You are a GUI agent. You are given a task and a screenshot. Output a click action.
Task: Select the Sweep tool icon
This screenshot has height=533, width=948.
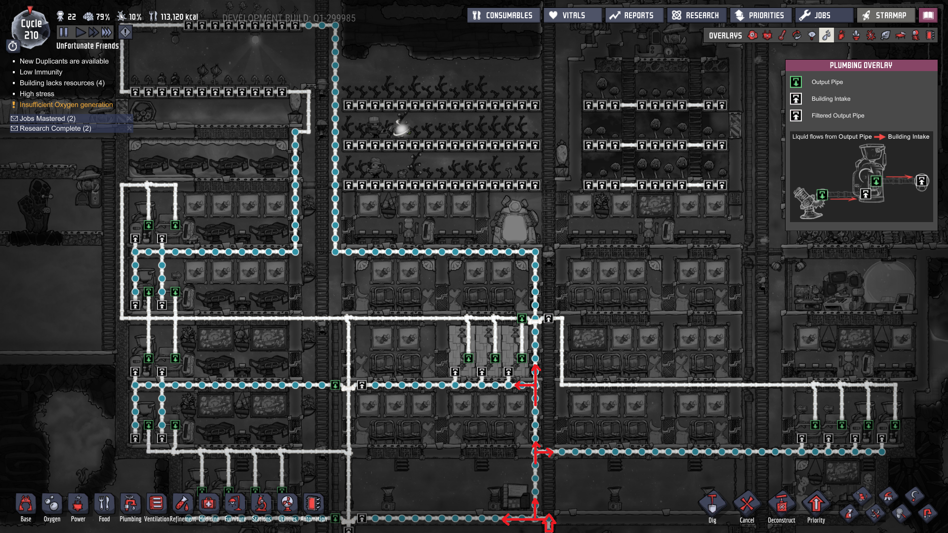888,496
